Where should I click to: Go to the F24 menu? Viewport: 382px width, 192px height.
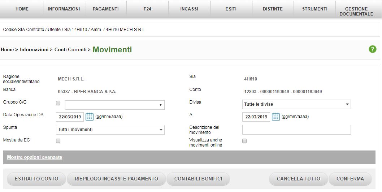click(x=147, y=9)
